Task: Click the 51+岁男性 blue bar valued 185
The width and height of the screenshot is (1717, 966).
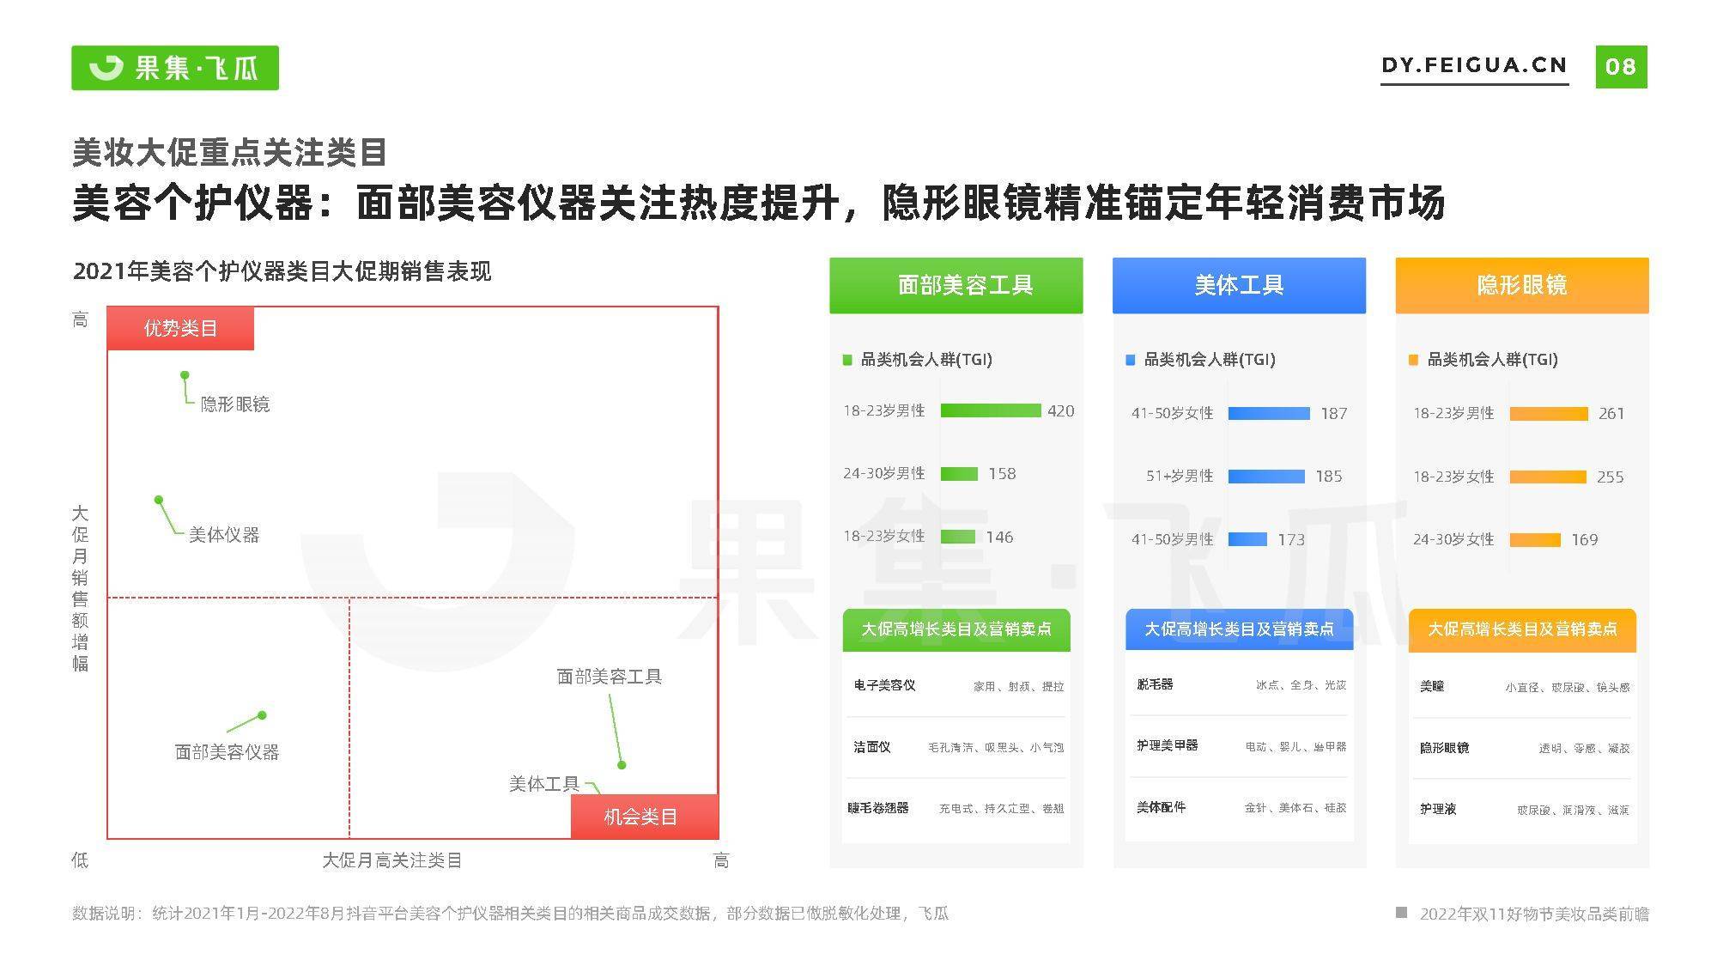Action: tap(1266, 477)
